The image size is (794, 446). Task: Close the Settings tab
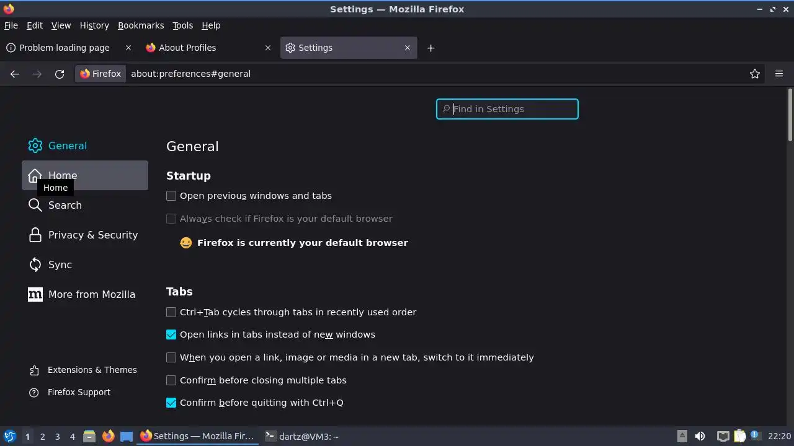click(408, 48)
